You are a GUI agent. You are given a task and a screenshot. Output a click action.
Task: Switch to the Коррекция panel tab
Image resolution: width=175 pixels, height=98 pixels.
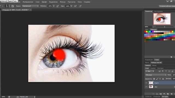(x=149, y=60)
